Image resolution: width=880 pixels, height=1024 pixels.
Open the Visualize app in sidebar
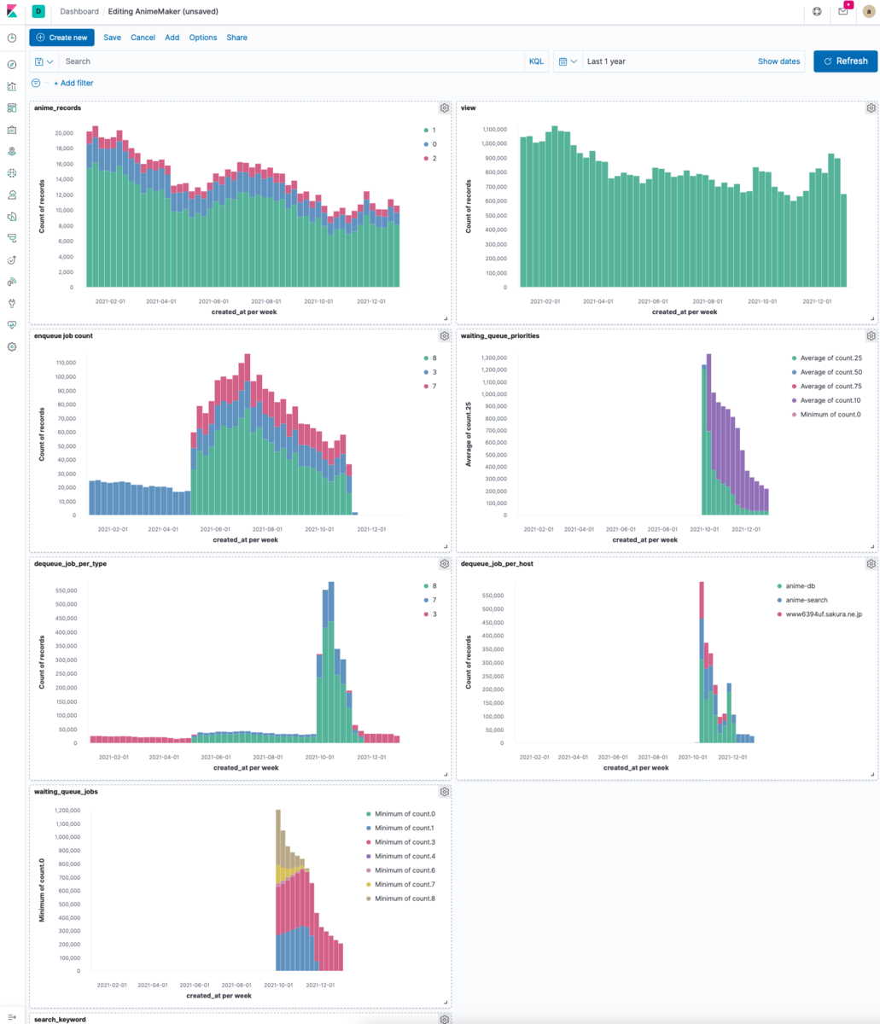(12, 86)
